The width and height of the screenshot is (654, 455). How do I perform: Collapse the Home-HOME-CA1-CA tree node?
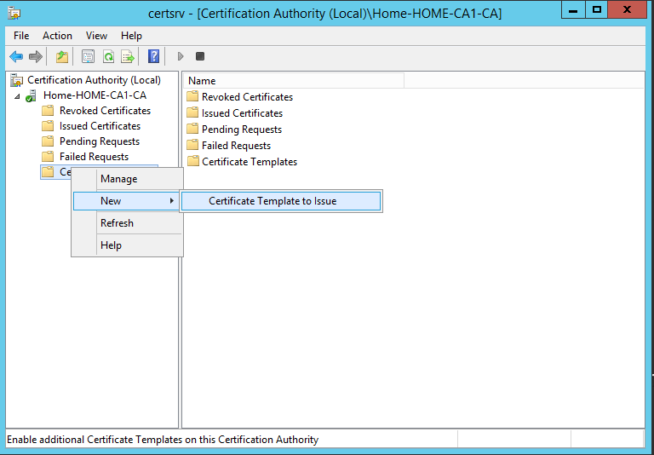coord(17,96)
